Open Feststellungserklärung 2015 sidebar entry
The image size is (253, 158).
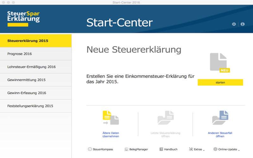pos(36,106)
